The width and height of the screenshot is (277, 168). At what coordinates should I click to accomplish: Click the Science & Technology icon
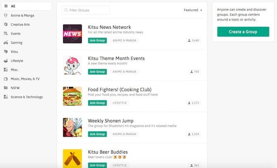(6, 97)
